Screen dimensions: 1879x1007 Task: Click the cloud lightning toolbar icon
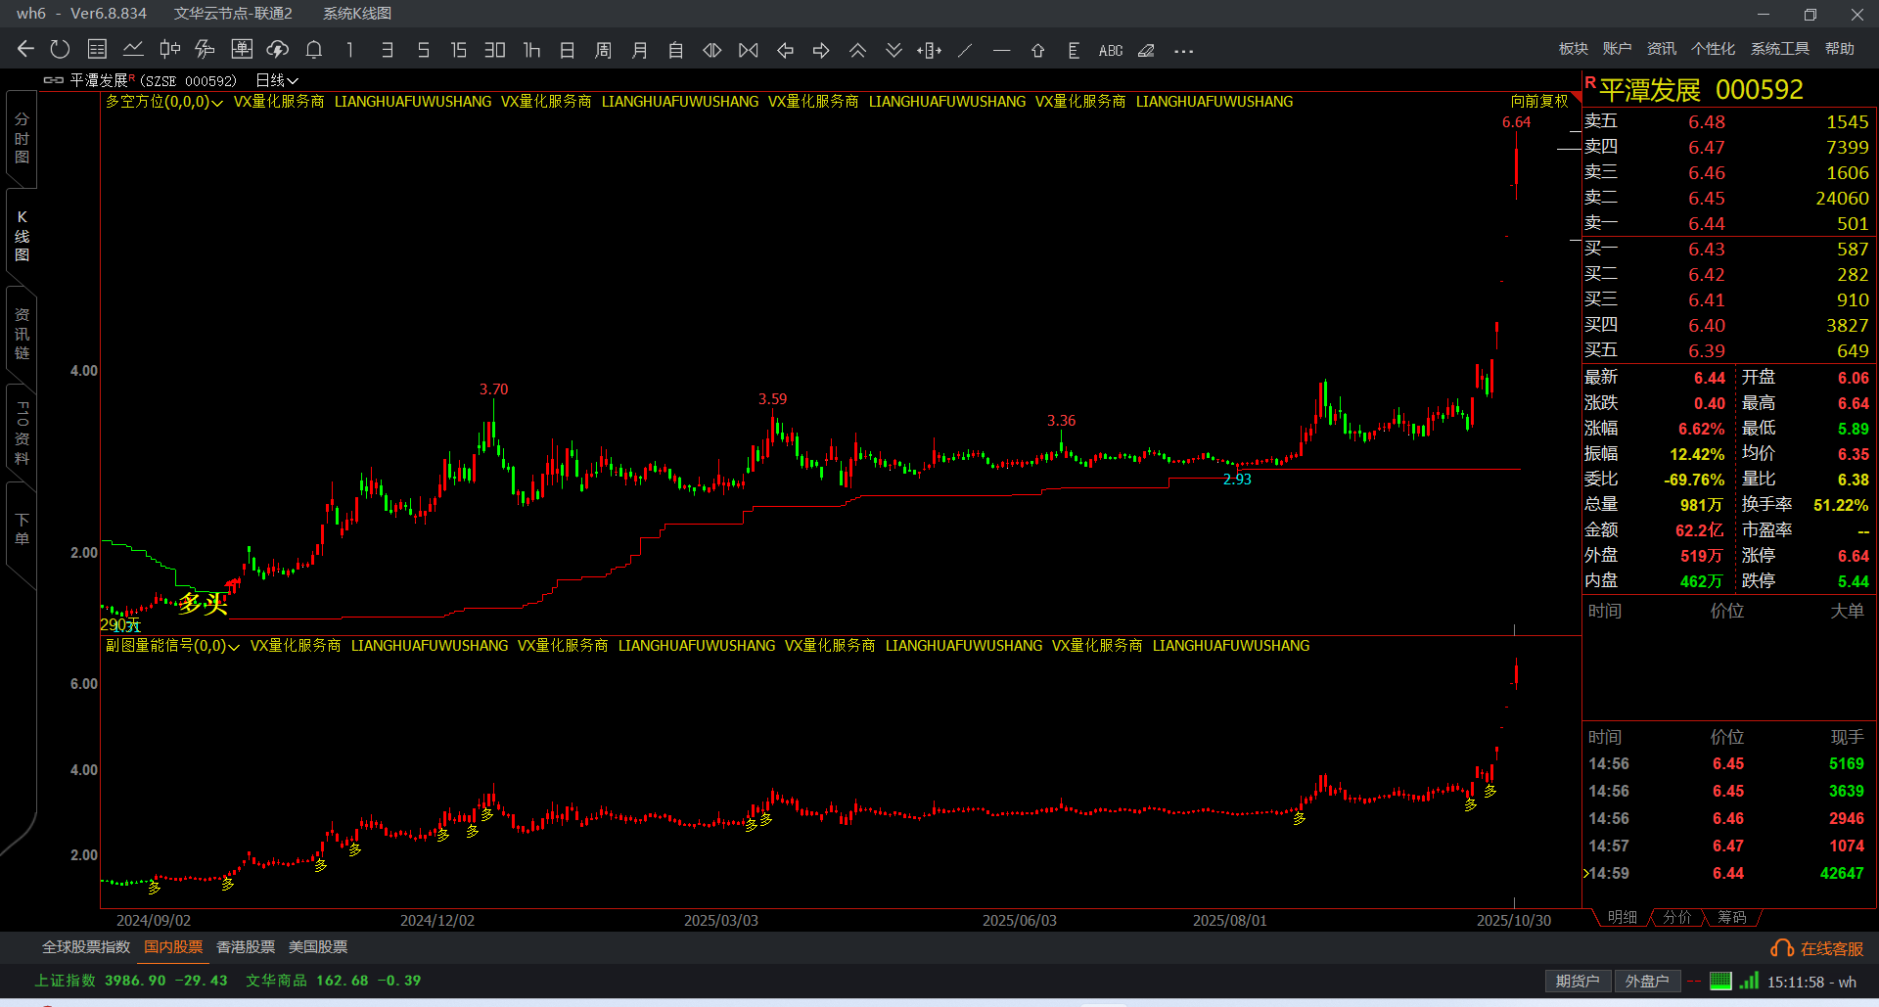[x=278, y=50]
